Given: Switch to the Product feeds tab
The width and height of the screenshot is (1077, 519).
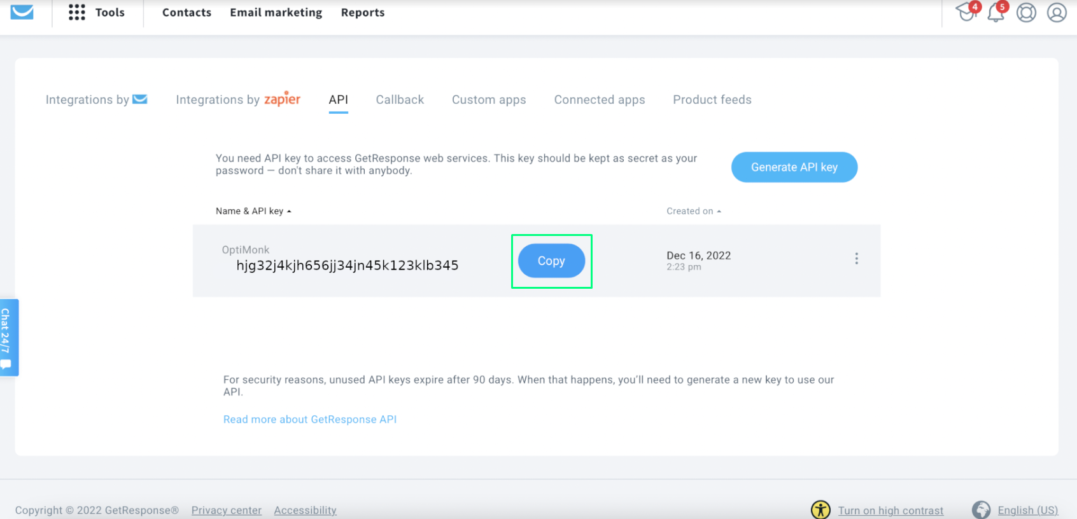Looking at the screenshot, I should click(x=712, y=99).
